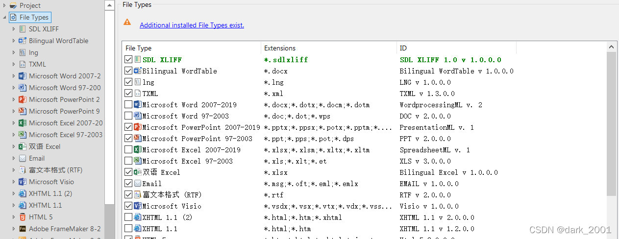Click the EMAIL v 1.0.0.0 ID cell

pos(429,184)
